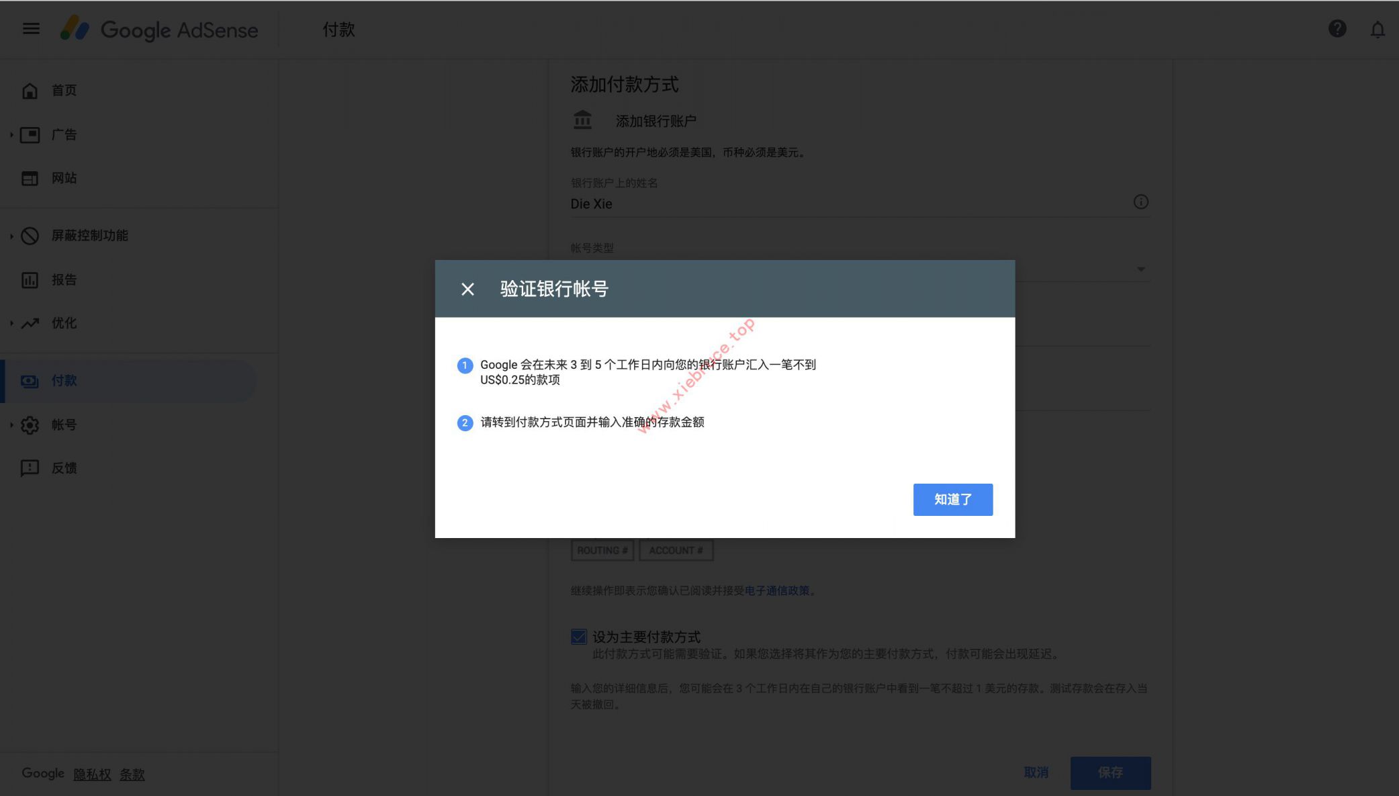Screen dimensions: 1399x796
Task: Click the feedback icon next to 反馈
Action: 30,468
